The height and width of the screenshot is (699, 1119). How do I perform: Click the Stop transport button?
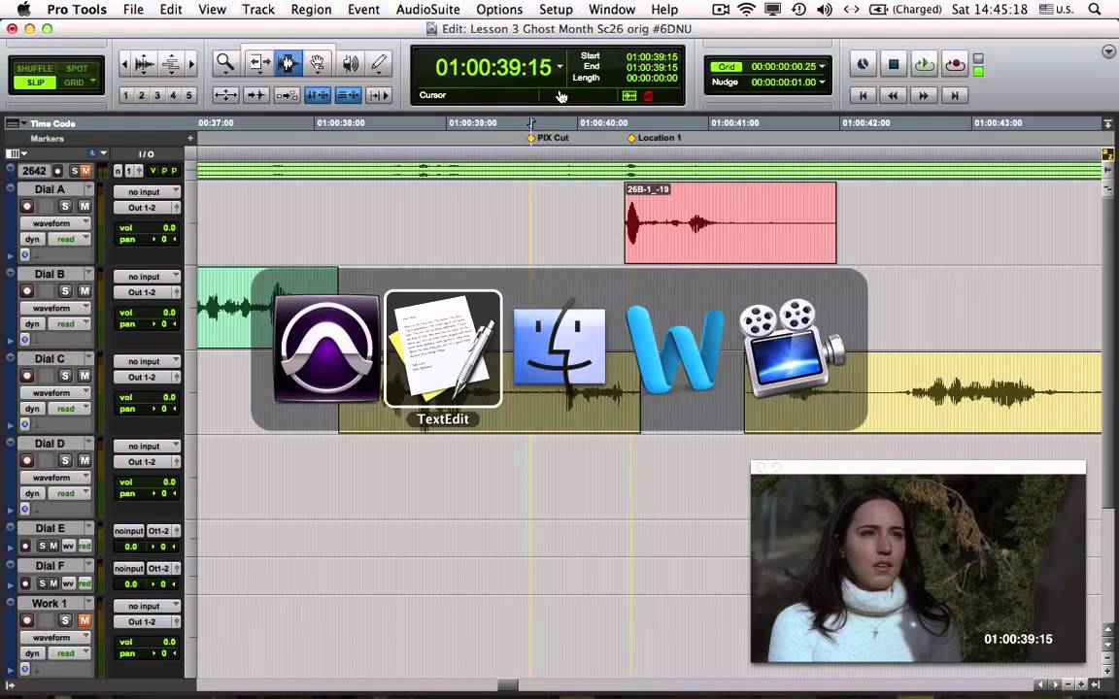pyautogui.click(x=894, y=64)
